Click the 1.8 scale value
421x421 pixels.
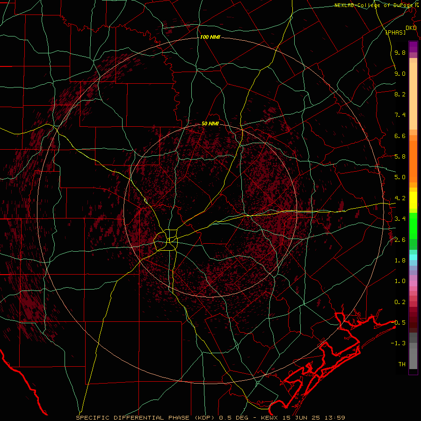coord(400,261)
